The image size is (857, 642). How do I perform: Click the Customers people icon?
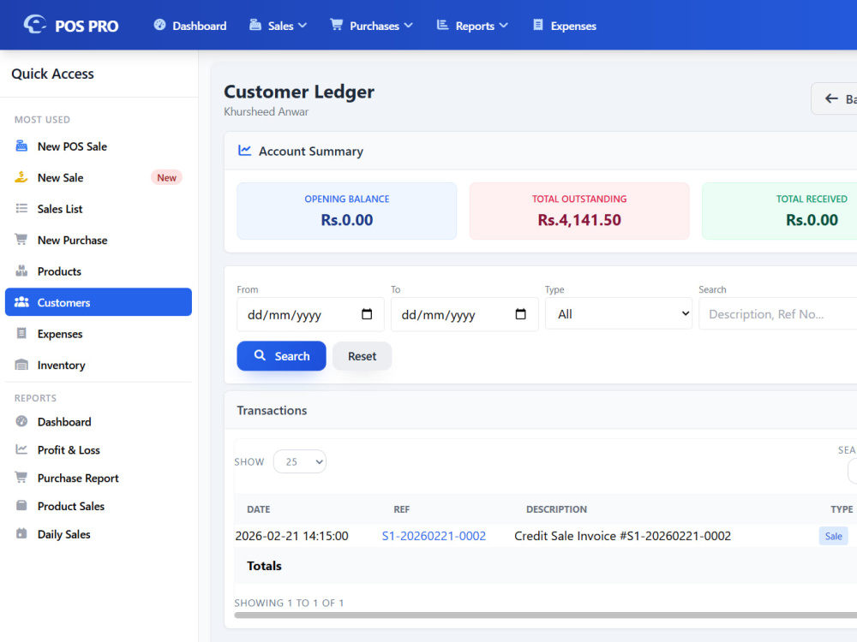point(21,302)
